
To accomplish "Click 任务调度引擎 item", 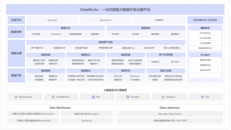I will click(x=155, y=76).
